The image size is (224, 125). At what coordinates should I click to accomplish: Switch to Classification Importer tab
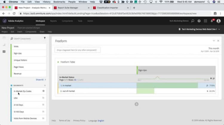click(x=111, y=8)
